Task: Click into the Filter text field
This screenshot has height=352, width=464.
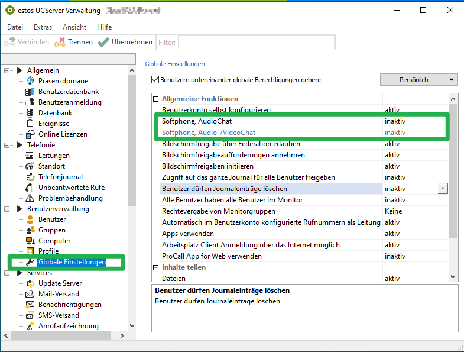Action: tap(256, 42)
